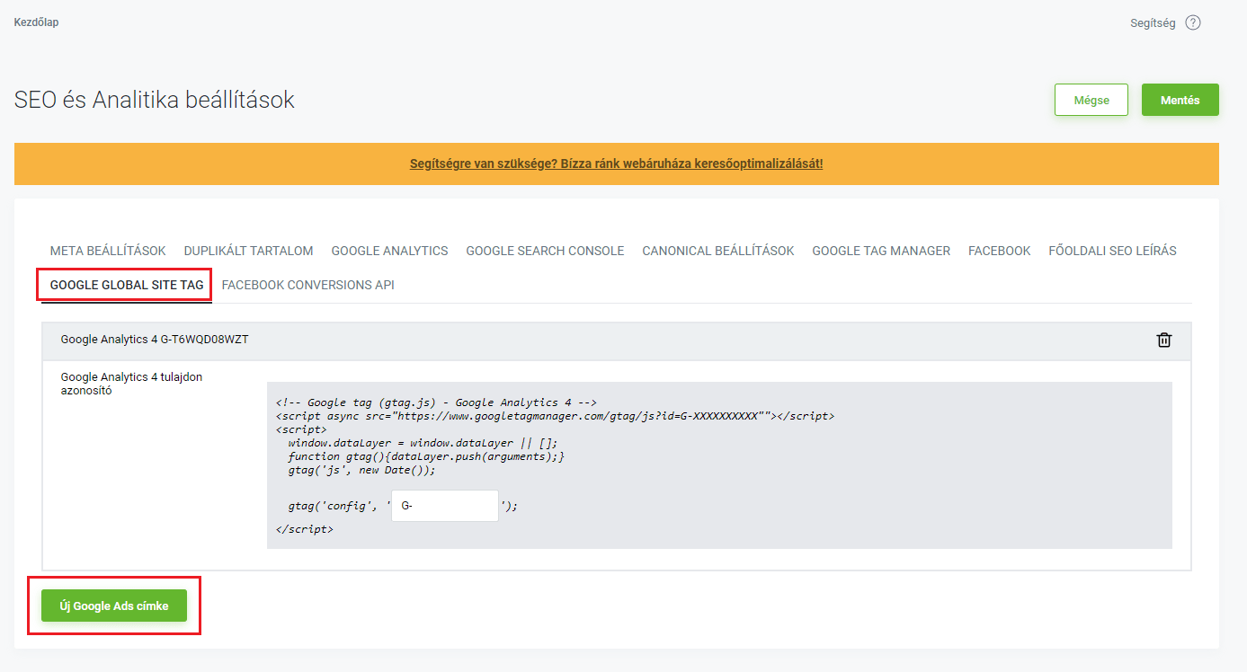Click the trash icon for Google Analytics 4 tag
Viewport: 1247px width, 672px height.
tap(1164, 340)
